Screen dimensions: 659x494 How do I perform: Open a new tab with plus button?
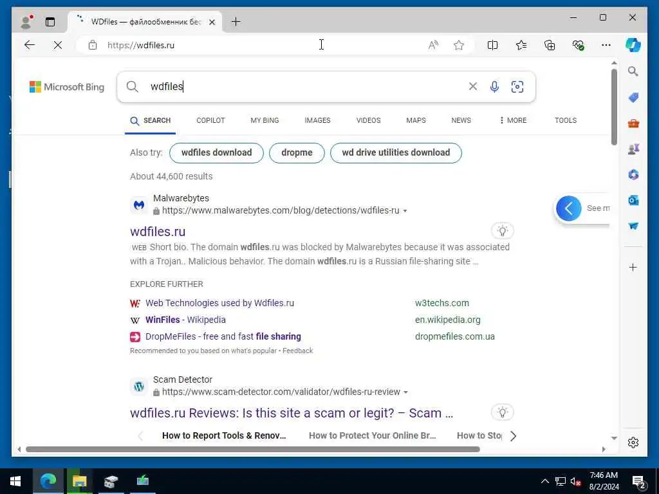tap(236, 22)
